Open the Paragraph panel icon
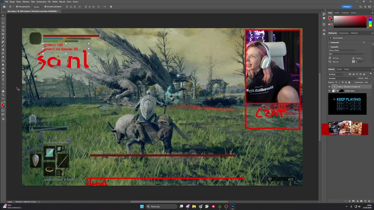This screenshot has height=210, width=374. tap(324, 34)
